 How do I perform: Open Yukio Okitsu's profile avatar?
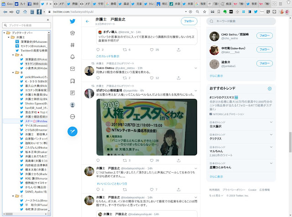coord(89,71)
